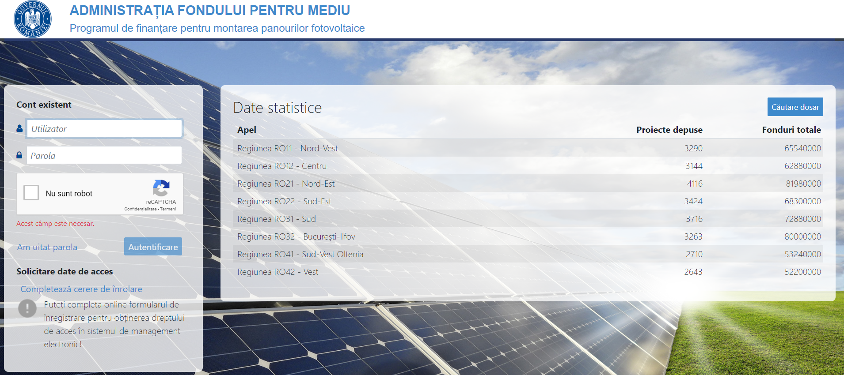Open reCAPTCHA Termeni link
This screenshot has width=844, height=375.
coord(168,209)
